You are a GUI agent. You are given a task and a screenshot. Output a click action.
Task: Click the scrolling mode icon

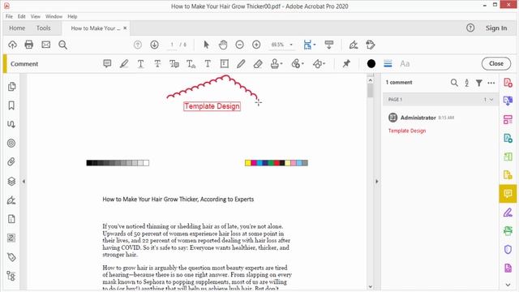coord(329,45)
